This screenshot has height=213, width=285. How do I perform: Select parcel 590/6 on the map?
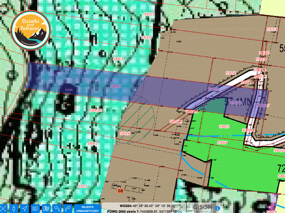pos(231,73)
